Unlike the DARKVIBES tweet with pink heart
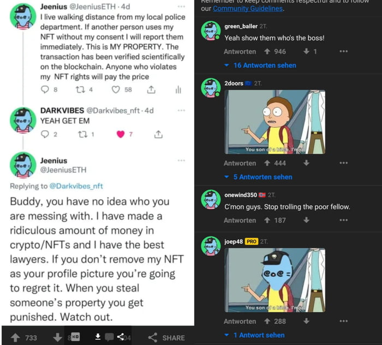This screenshot has height=345, width=382. [121, 134]
